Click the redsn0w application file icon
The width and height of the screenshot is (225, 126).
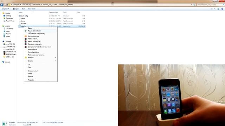[20, 26]
